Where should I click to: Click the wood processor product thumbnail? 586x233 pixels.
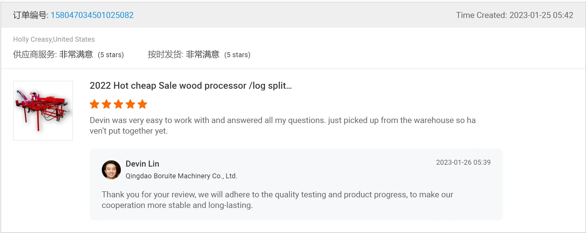(x=43, y=111)
